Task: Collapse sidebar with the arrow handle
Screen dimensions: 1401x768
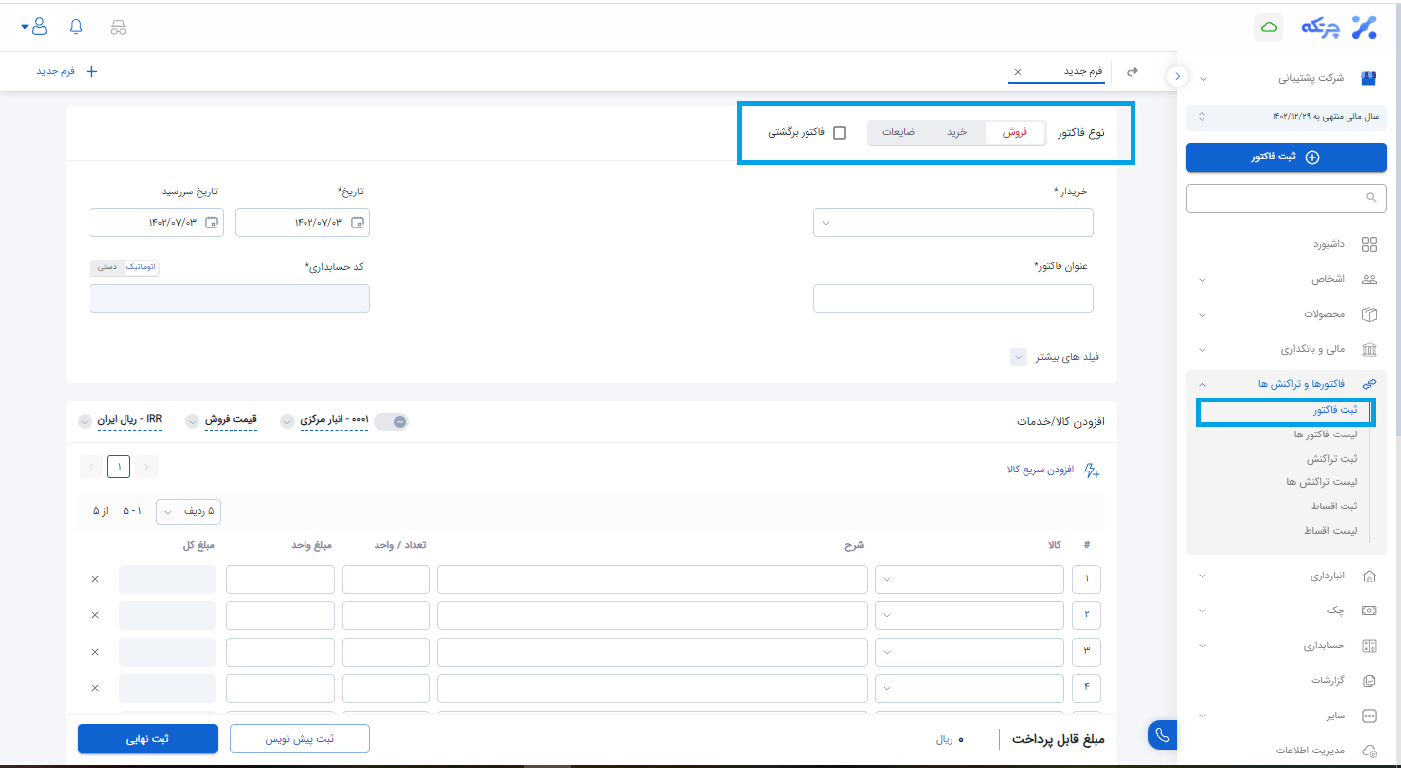Action: tap(1177, 75)
